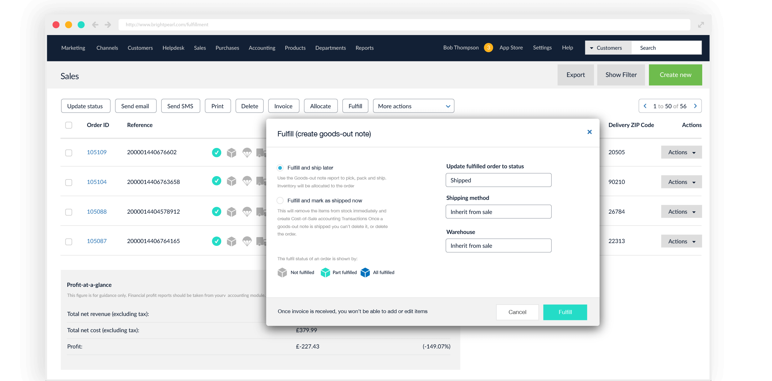Viewport: 772px width, 381px height.
Task: Close the Fulfill dialog with the X
Action: [x=589, y=132]
